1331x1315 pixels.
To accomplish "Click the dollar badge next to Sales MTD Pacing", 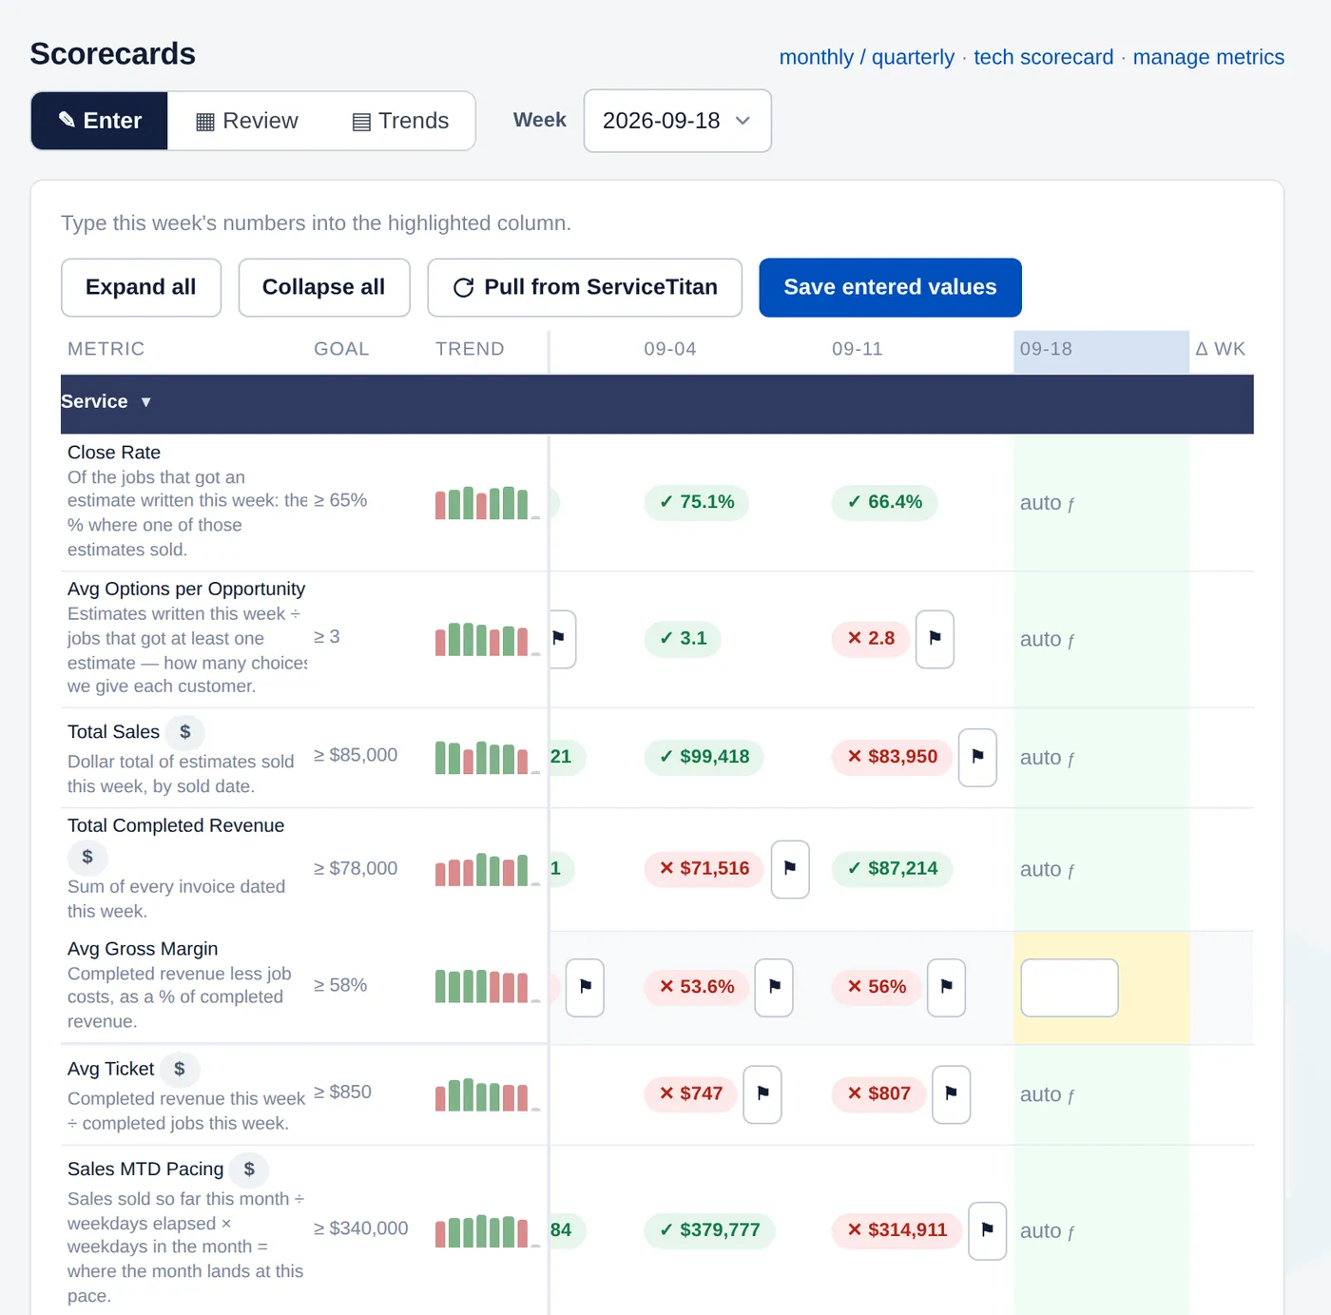I will tap(249, 1170).
